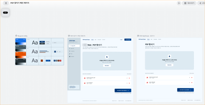
Task: Select Edit pencil item in main page sidebar
Action: (x=74, y=54)
